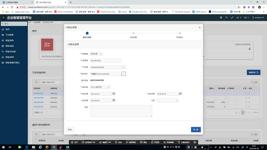This screenshot has width=267, height=150.
Task: Click Theme Roller in the developer toolbar
Action: [184, 142]
